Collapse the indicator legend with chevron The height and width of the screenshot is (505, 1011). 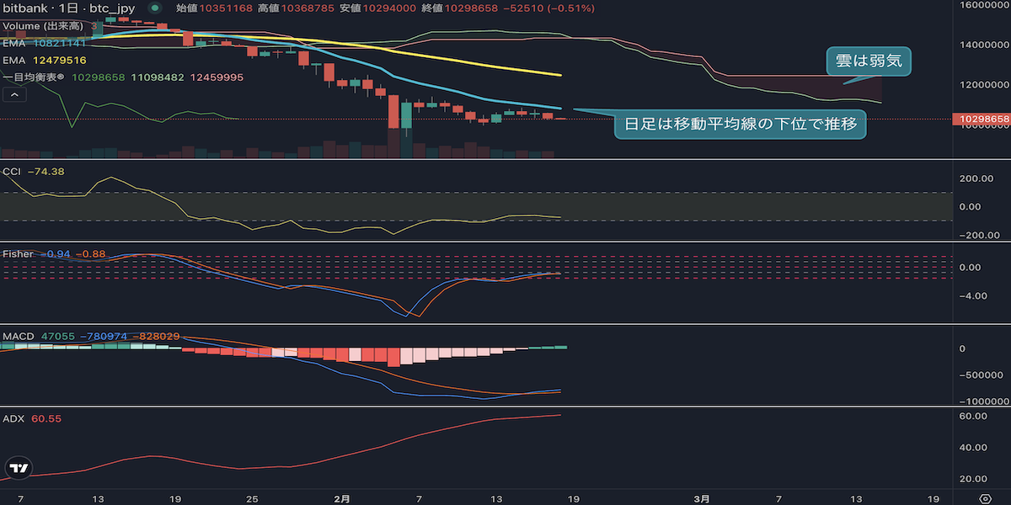point(13,94)
